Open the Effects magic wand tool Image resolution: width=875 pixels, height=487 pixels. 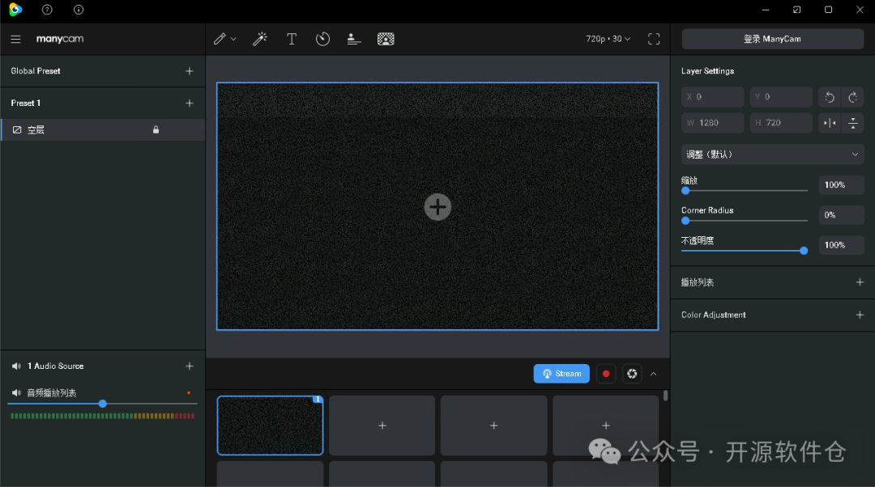[259, 39]
